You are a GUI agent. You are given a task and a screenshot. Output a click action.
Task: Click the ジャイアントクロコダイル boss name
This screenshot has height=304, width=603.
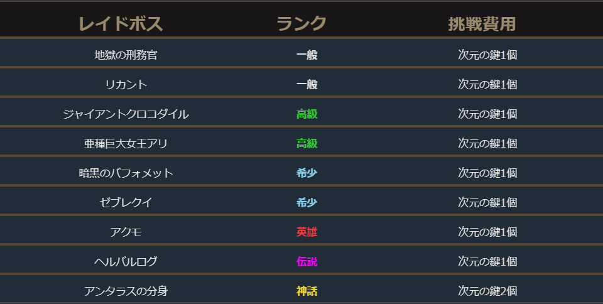126,114
